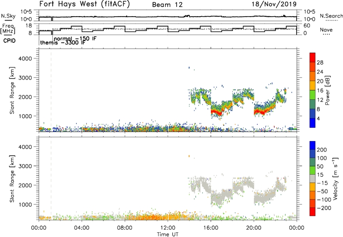
Task: Click the 'N.Search' dotted-line legend label
Action: click(331, 16)
